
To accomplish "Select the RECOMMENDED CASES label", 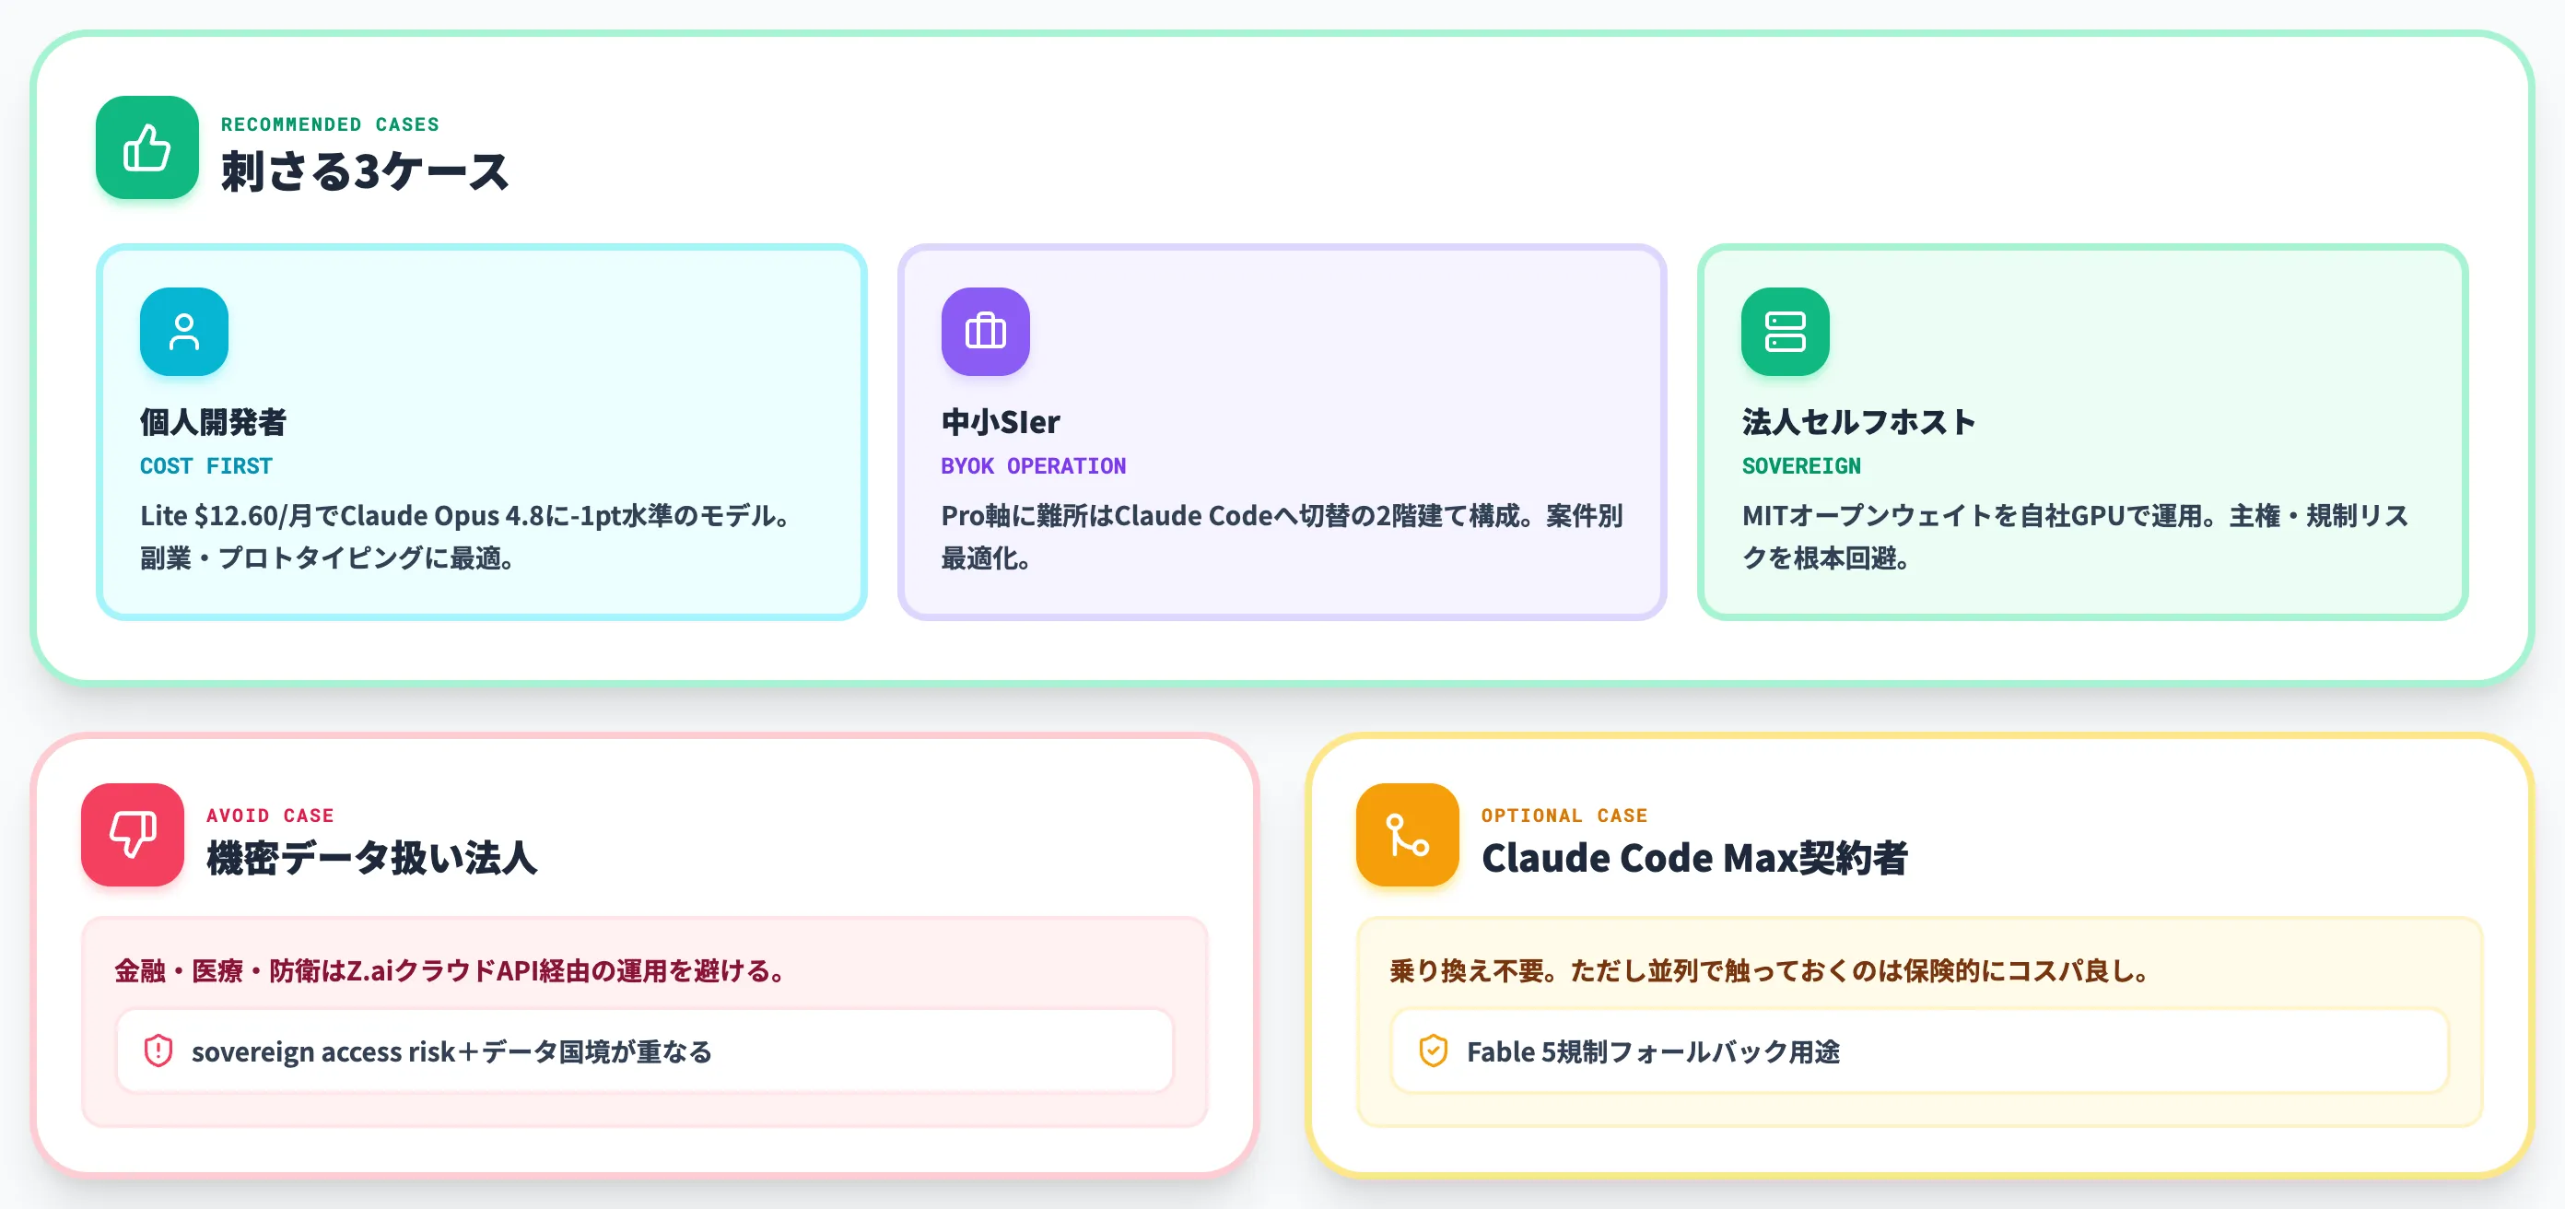I will pyautogui.click(x=330, y=124).
